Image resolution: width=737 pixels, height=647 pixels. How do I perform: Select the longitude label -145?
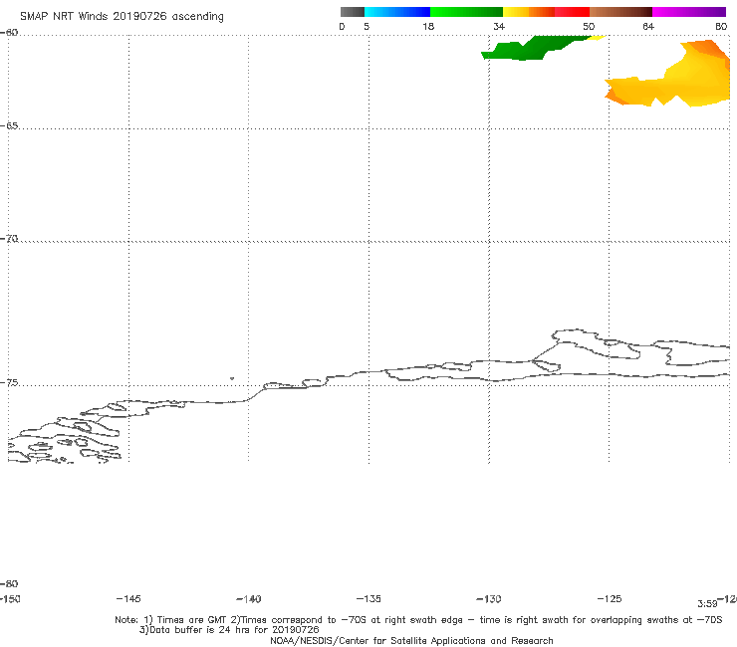tap(128, 599)
